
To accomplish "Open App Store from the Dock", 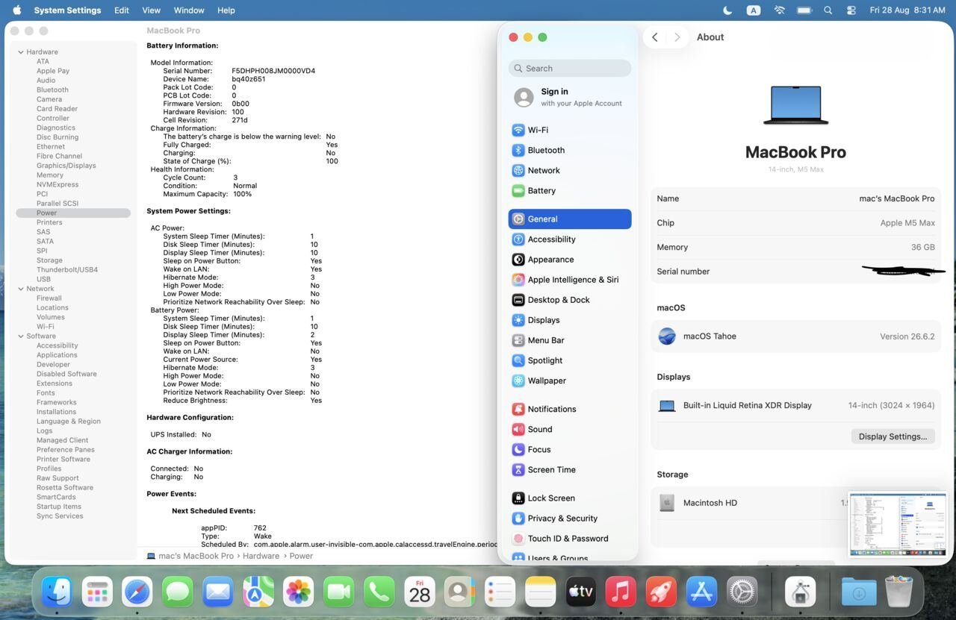I will tap(701, 592).
